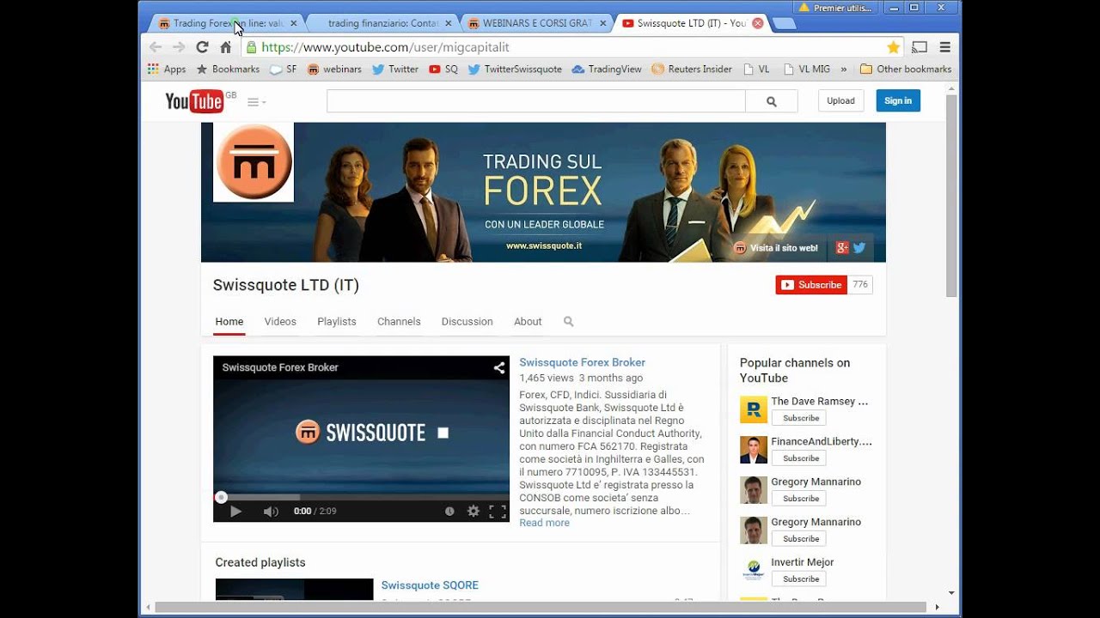Click the YouTube search input field
Image resolution: width=1100 pixels, height=618 pixels.
(536, 101)
